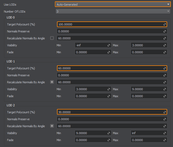173x147 pixels.
Task: Toggle Recalculate Normals By Angle for LOD 2
Action: pyautogui.click(x=52, y=126)
